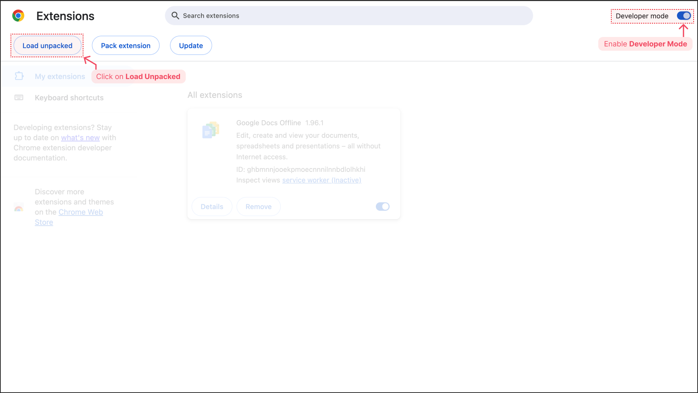
Task: Open My extensions section
Action: (x=60, y=76)
